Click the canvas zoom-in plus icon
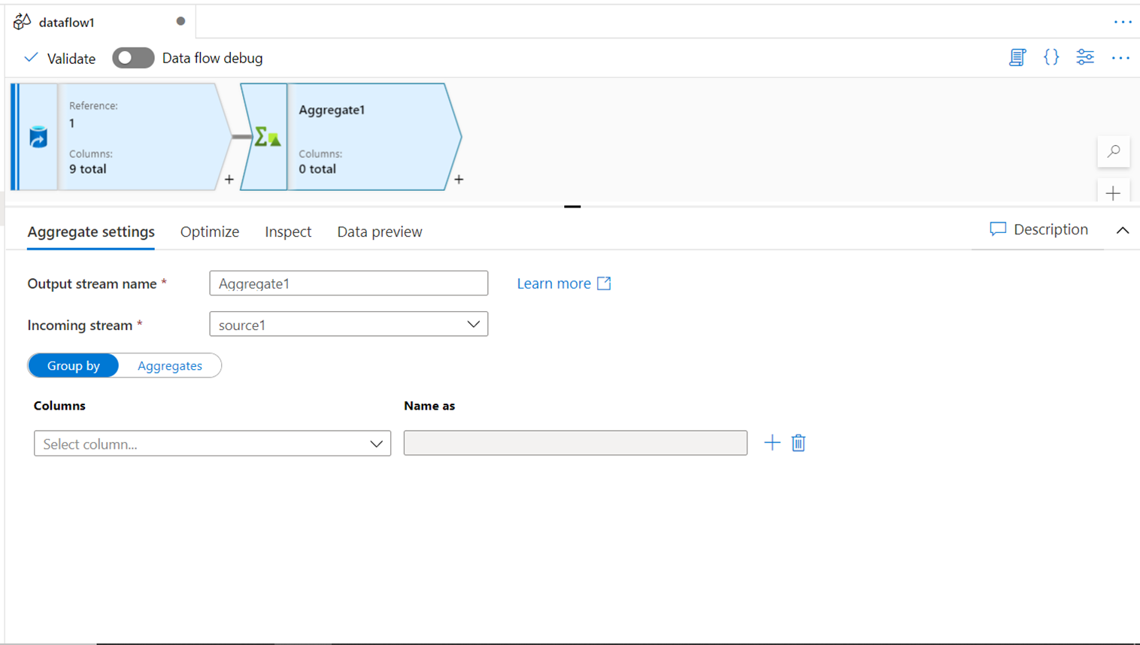 (x=1114, y=193)
